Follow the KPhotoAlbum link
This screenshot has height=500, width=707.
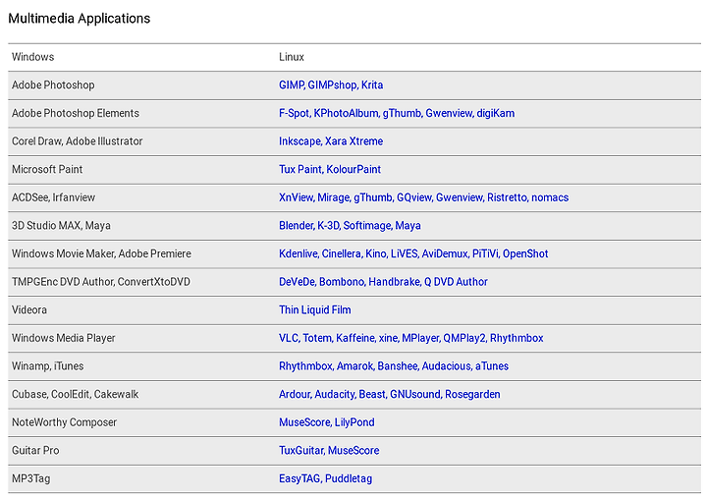(346, 113)
